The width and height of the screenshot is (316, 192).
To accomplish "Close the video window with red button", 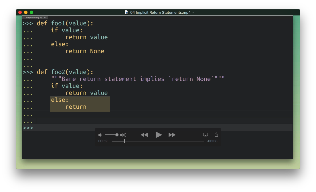I will (20, 12).
